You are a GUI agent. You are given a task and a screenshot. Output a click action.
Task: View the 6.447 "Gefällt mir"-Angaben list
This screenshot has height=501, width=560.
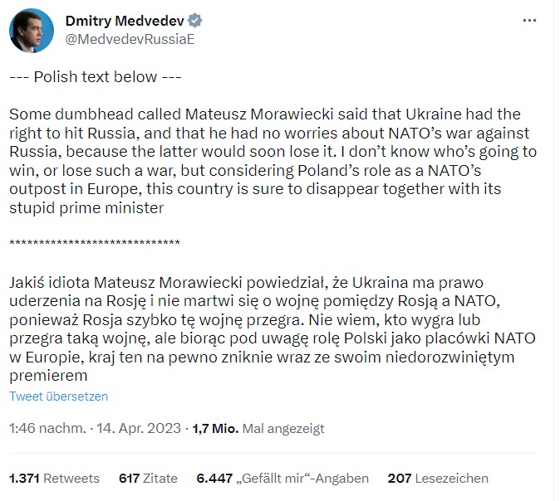[282, 479]
